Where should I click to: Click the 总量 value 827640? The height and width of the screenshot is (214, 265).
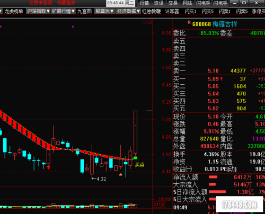(209, 139)
